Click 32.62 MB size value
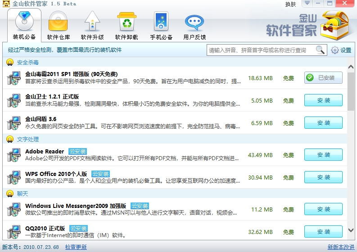 point(260,232)
